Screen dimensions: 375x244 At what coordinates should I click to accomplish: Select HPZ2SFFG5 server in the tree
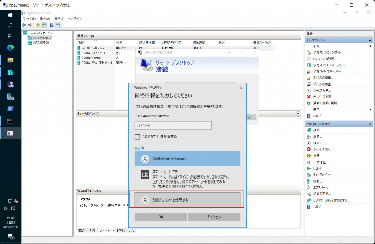pos(41,42)
